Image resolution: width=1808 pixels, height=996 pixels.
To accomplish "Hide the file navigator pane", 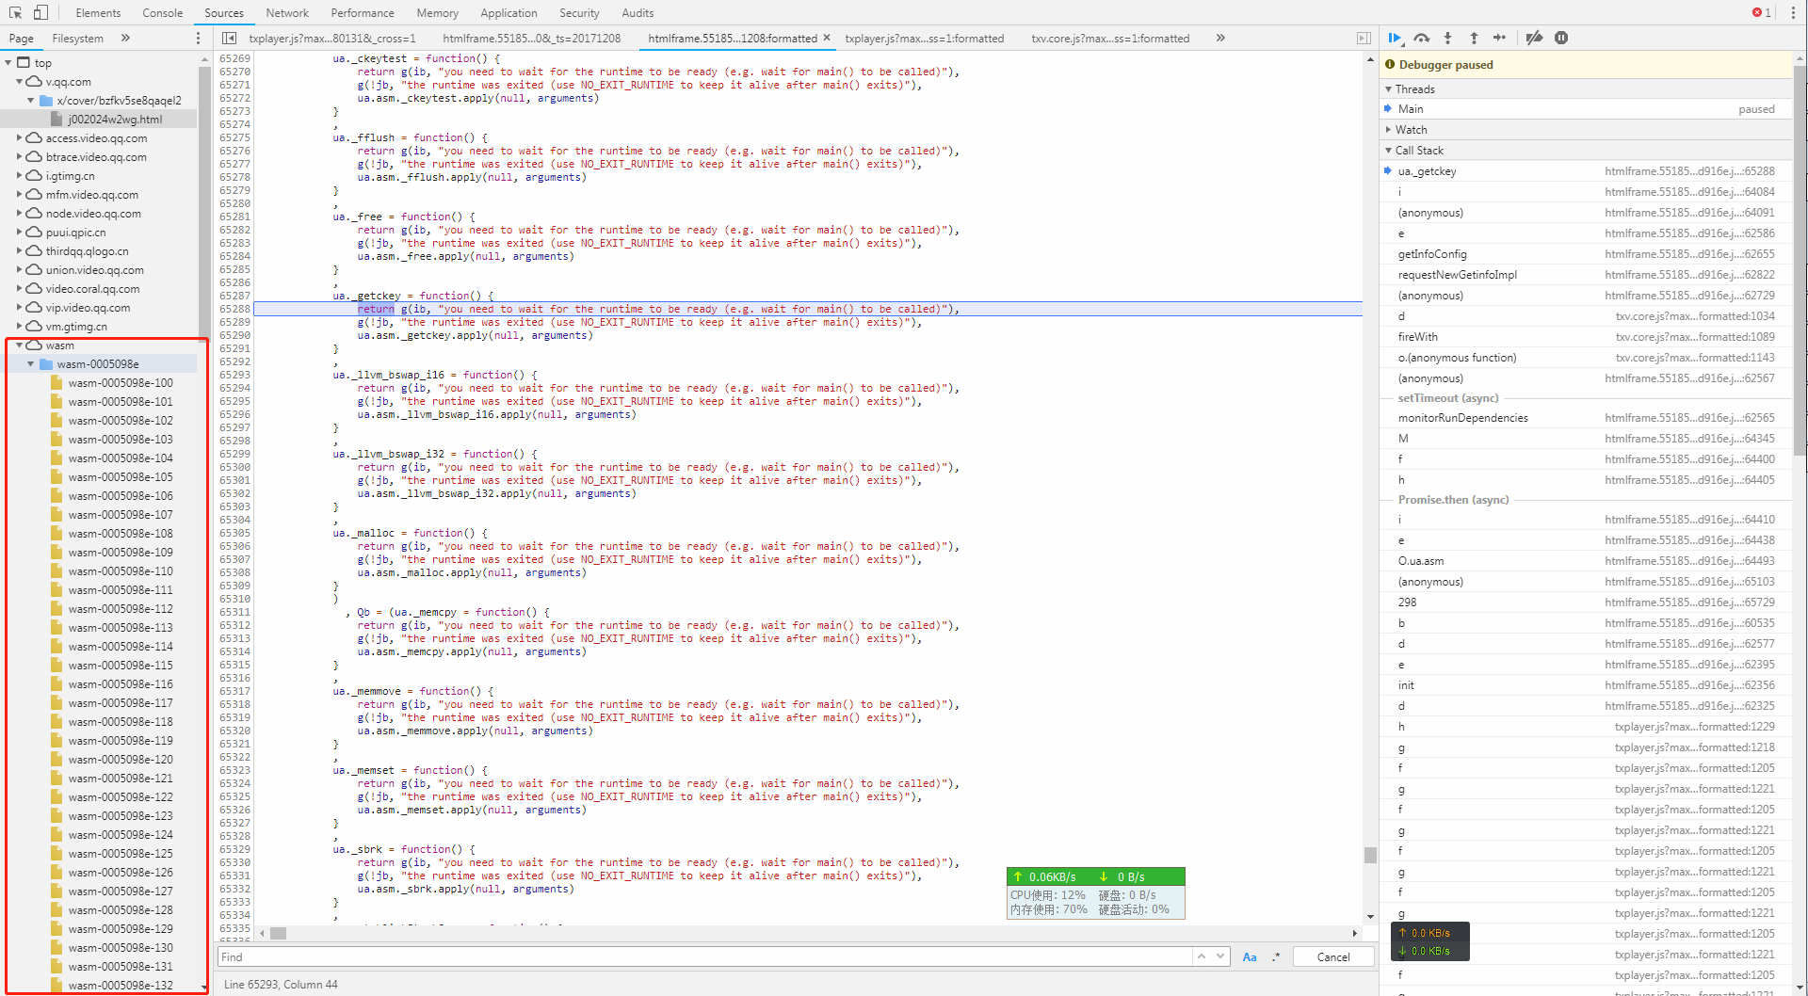I will tap(229, 38).
